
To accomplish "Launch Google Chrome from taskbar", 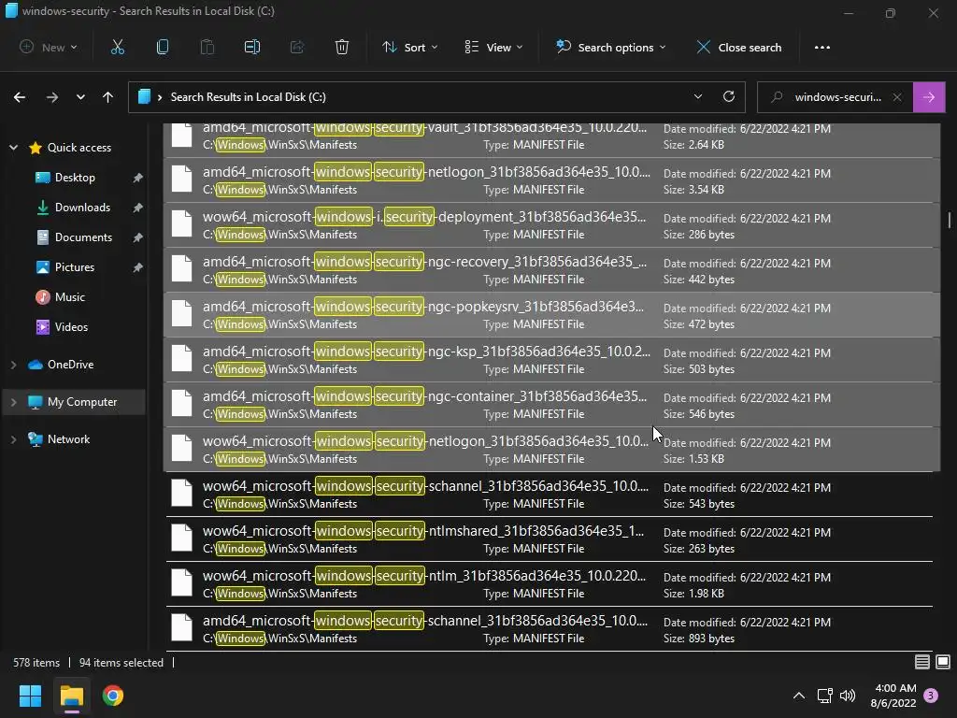I will coord(113,696).
